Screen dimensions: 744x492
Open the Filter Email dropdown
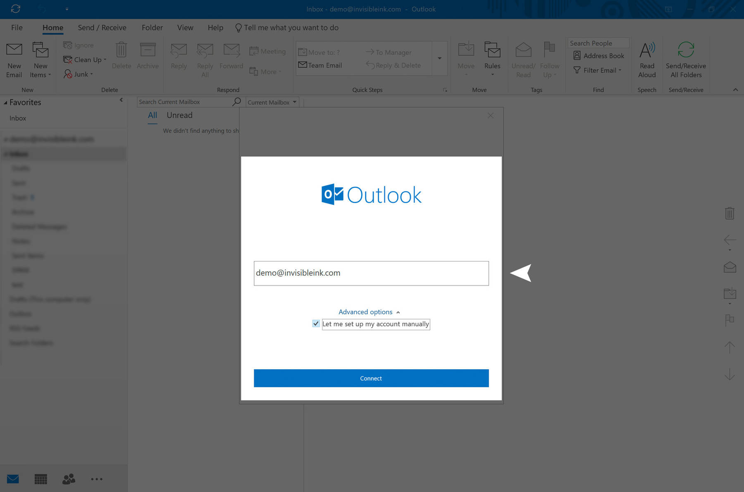pyautogui.click(x=598, y=70)
